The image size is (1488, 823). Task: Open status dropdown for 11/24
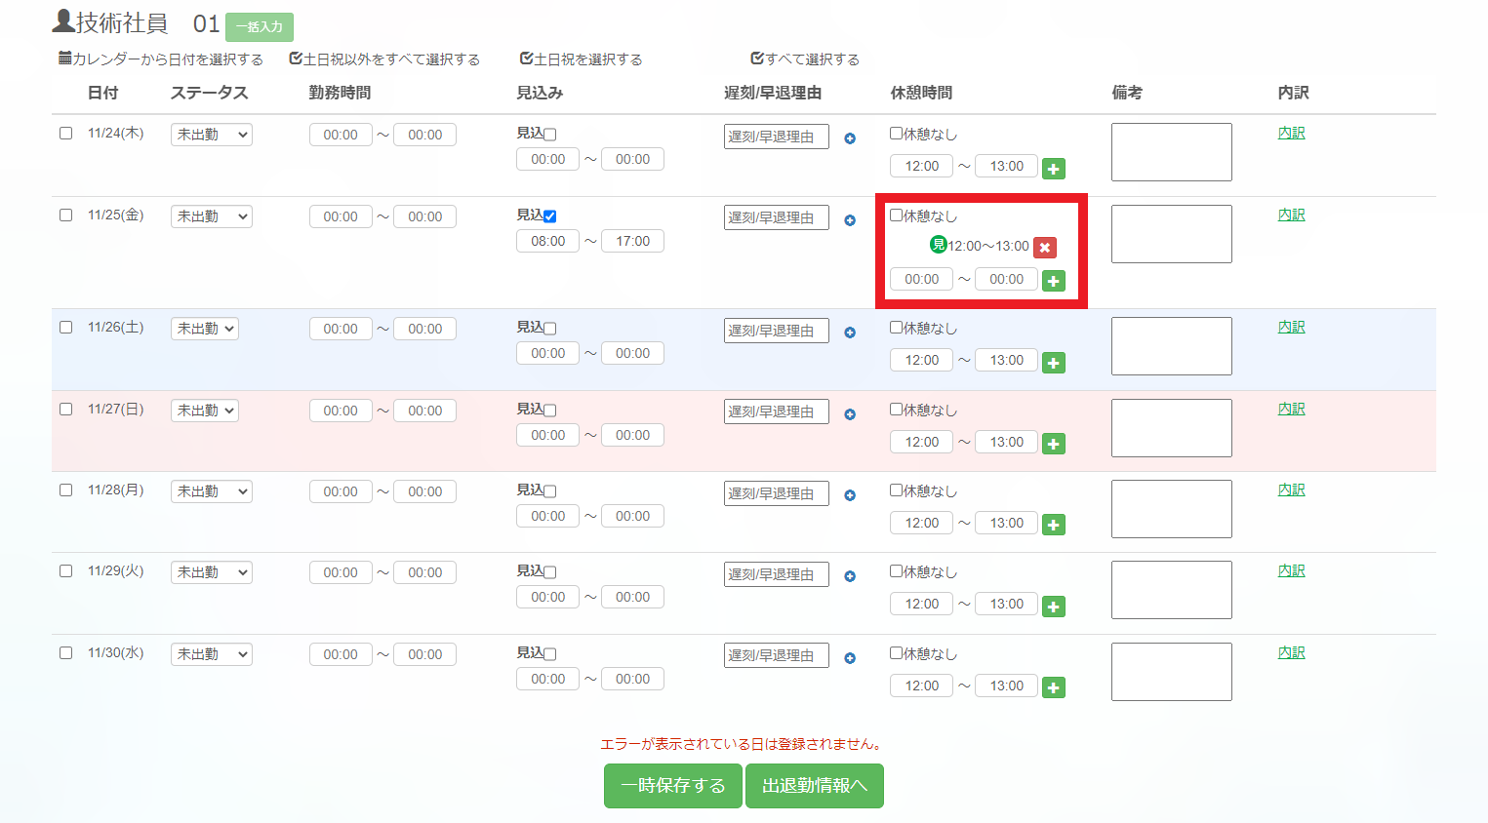[211, 135]
